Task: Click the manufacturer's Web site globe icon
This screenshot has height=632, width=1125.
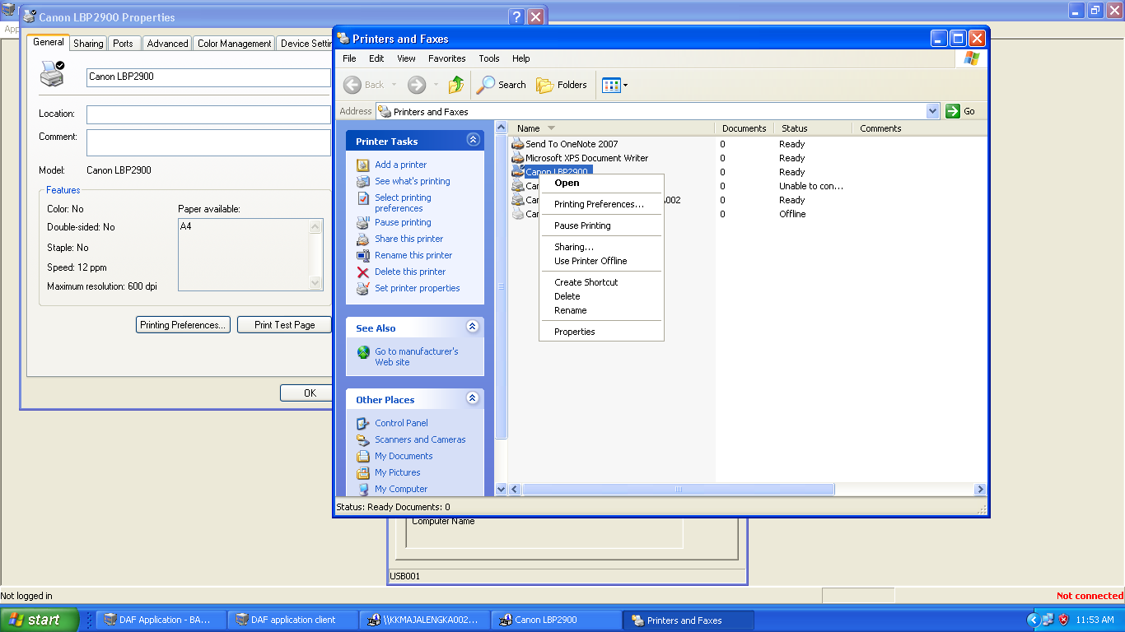Action: coord(363,352)
